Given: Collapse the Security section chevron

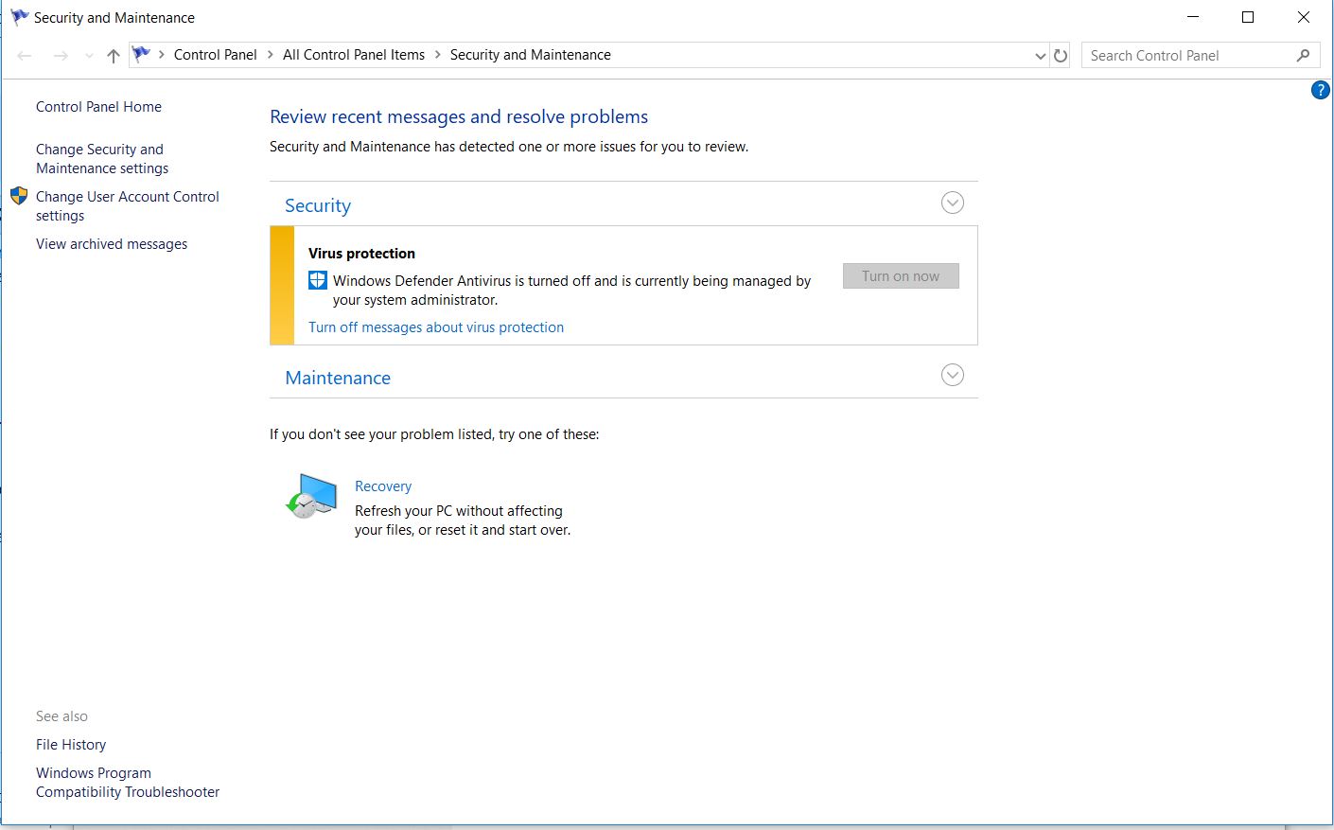Looking at the screenshot, I should pyautogui.click(x=953, y=203).
